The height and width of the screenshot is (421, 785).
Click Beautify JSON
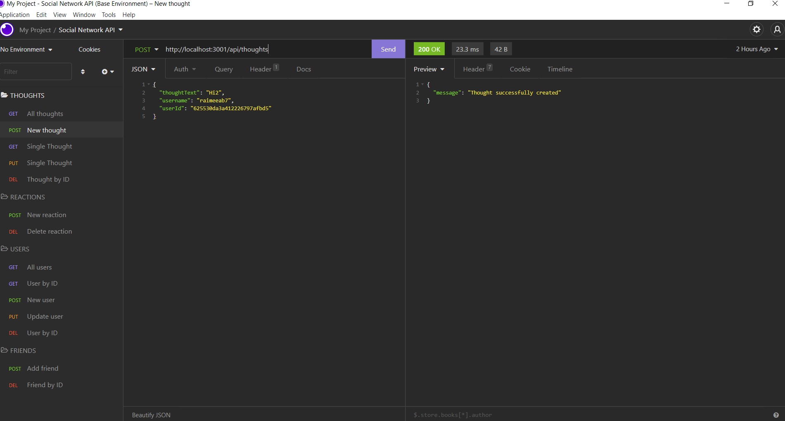151,415
